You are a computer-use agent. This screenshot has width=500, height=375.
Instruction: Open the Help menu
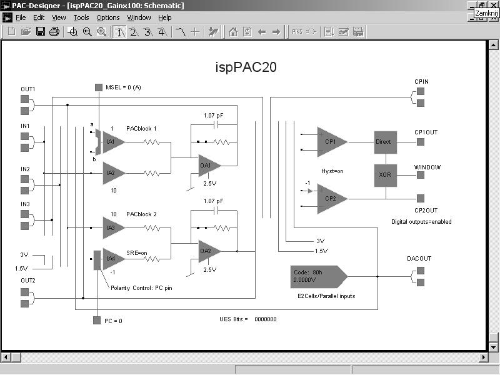click(164, 18)
